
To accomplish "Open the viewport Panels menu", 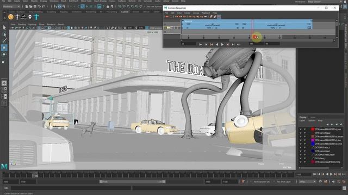I will tap(61, 24).
